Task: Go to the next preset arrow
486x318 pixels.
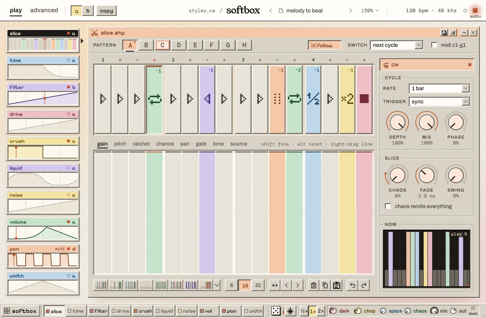Action: (x=351, y=11)
